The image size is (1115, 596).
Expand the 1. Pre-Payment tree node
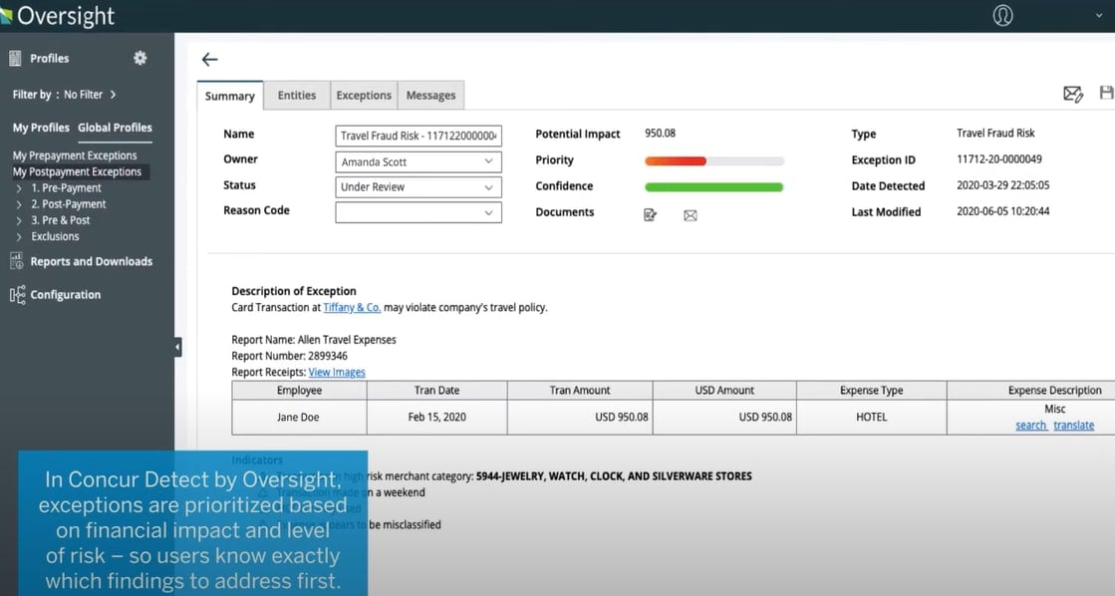click(x=19, y=188)
